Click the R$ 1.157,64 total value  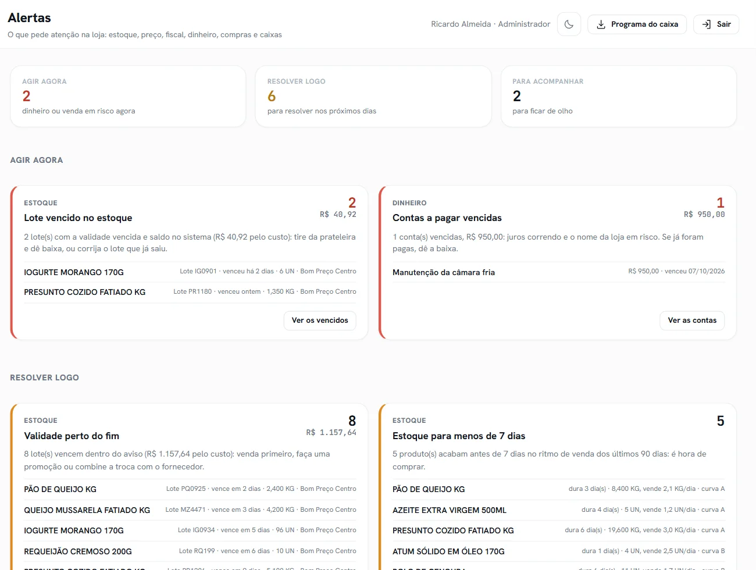pos(331,433)
